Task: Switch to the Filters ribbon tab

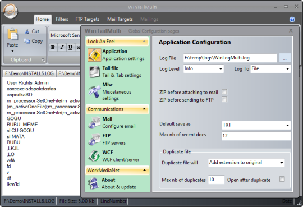Action: click(x=62, y=19)
